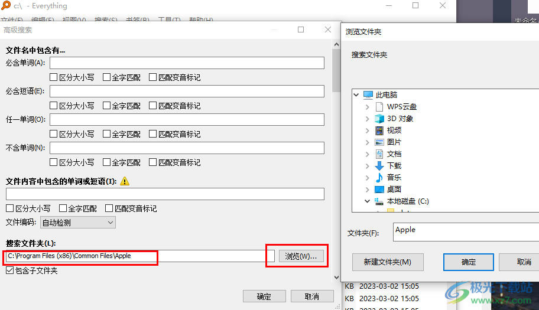Select the 文档 document icon

379,154
